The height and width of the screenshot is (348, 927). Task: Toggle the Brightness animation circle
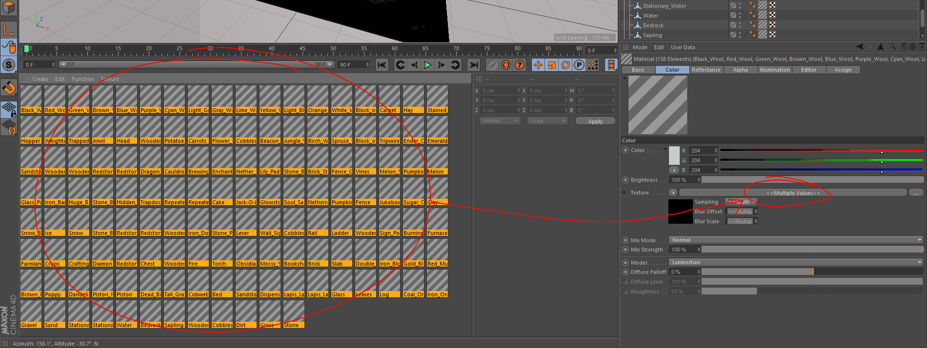click(625, 180)
